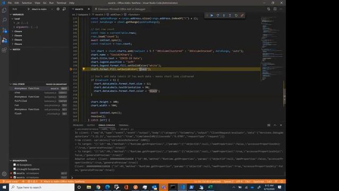Open status bar errors and warnings count
This screenshot has height=191, width=339.
tap(33, 181)
